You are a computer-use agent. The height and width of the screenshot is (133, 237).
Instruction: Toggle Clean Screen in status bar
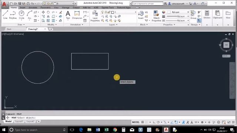229,122
